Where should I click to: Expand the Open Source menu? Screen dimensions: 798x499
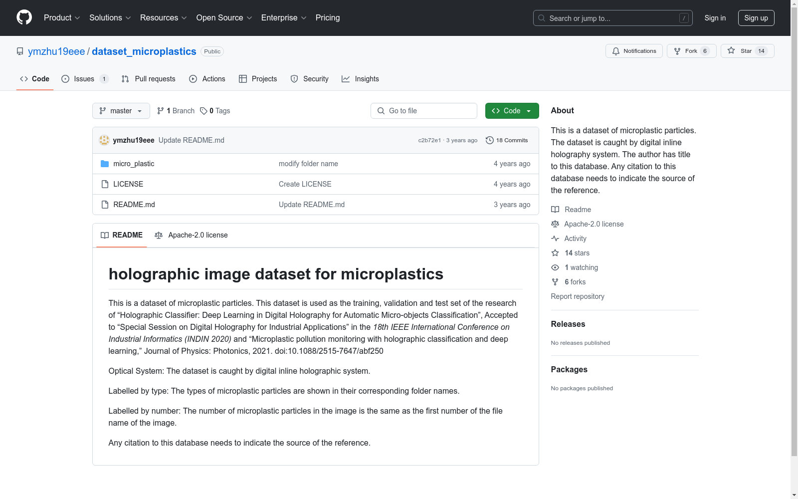[x=224, y=17]
